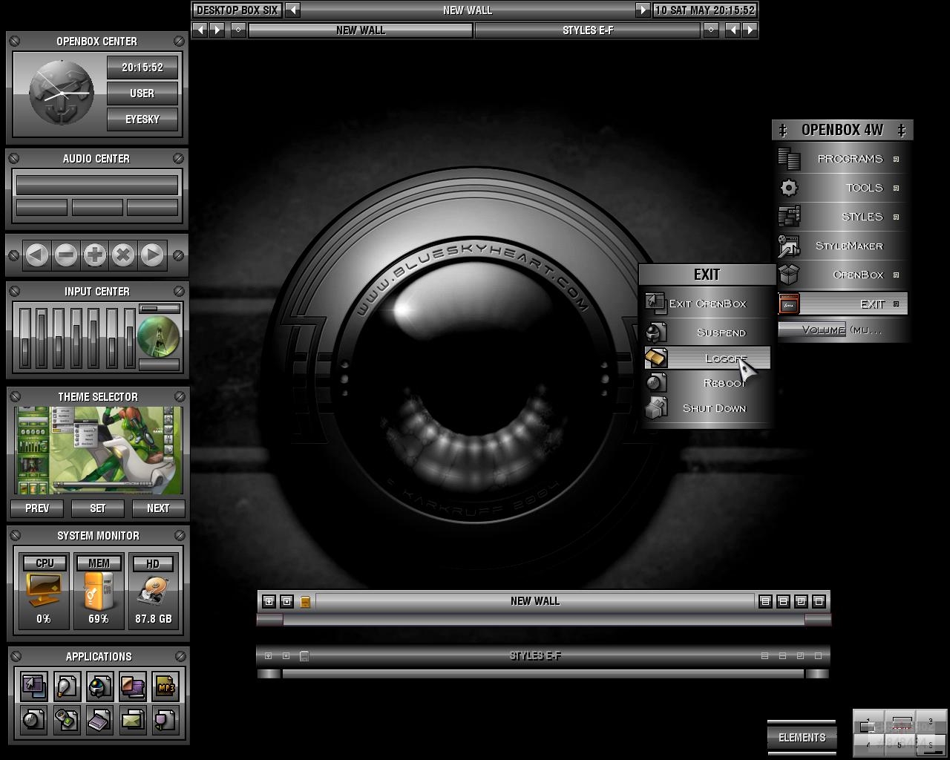Toggle the right screw on Theme Selector panel

point(180,396)
